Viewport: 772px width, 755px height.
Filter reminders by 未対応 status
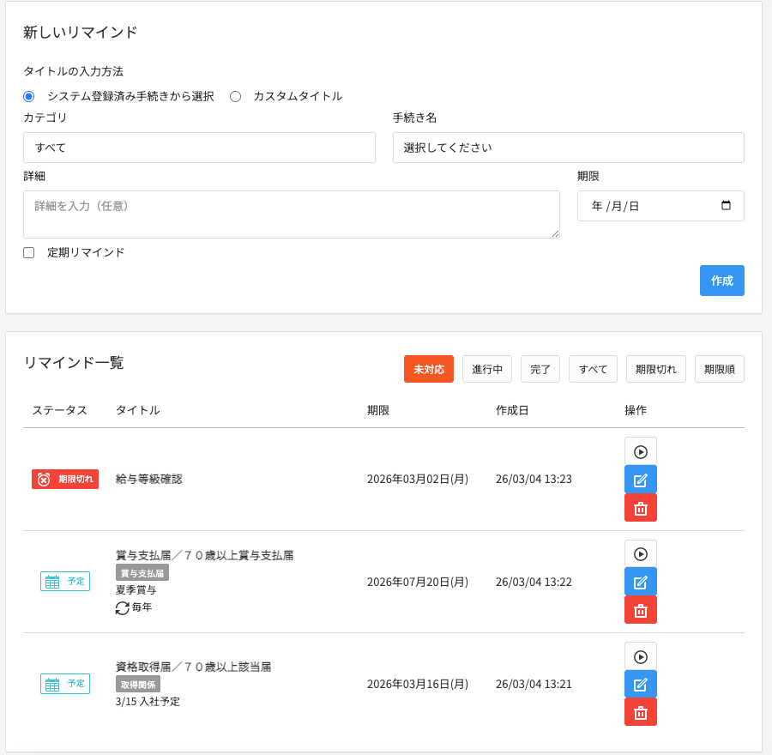tap(428, 369)
